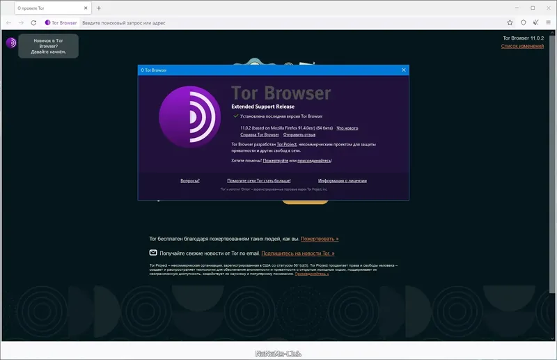Click the large Tor logo in dialog
The image size is (557, 360).
click(189, 117)
